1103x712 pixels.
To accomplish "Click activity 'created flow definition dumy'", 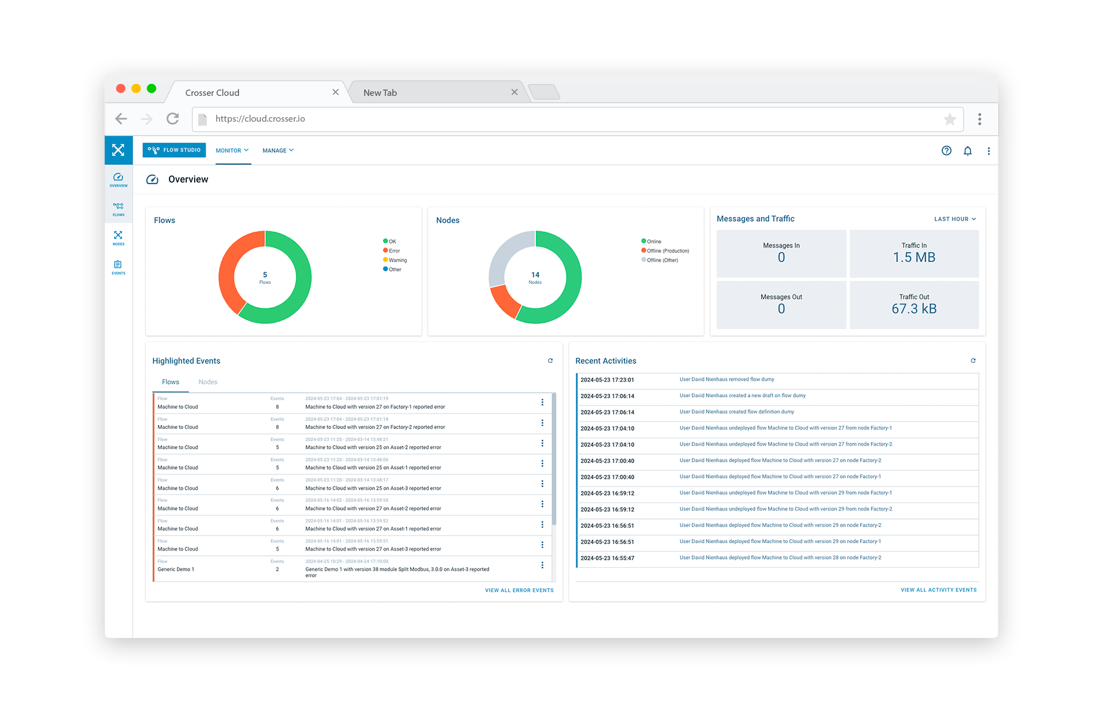I will tap(736, 412).
